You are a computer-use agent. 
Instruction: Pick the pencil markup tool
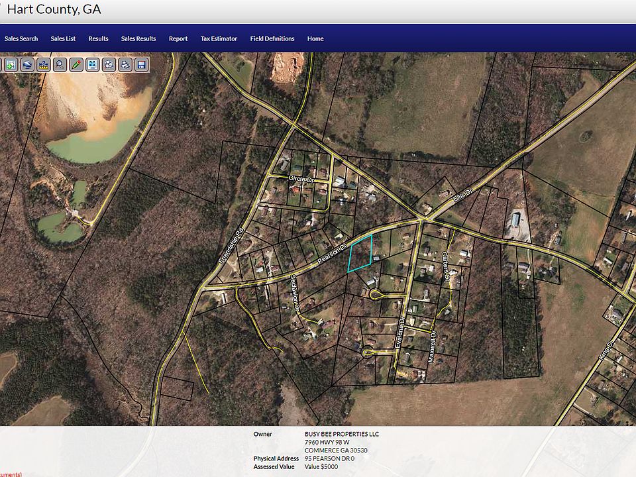tap(75, 65)
